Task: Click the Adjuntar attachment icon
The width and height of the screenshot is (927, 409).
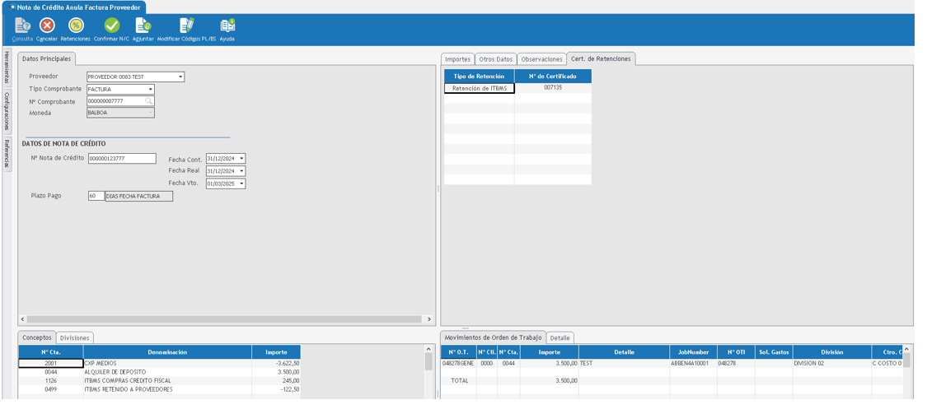Action: (x=143, y=26)
